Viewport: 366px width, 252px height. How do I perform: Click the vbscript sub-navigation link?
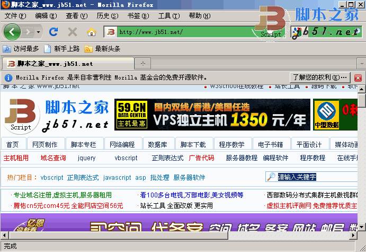point(126,158)
